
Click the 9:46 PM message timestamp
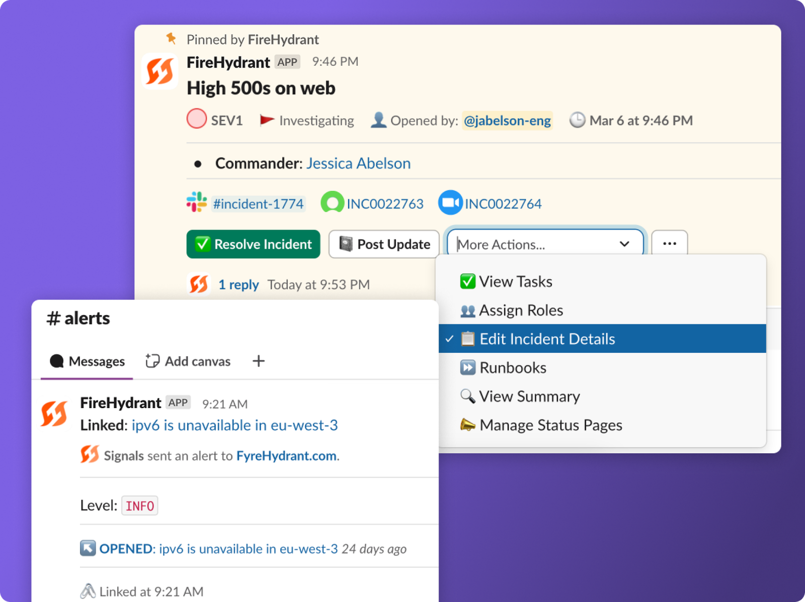point(335,61)
